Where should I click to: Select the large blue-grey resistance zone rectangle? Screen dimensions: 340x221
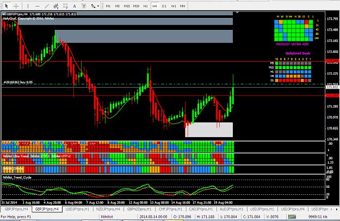[x=144, y=36]
